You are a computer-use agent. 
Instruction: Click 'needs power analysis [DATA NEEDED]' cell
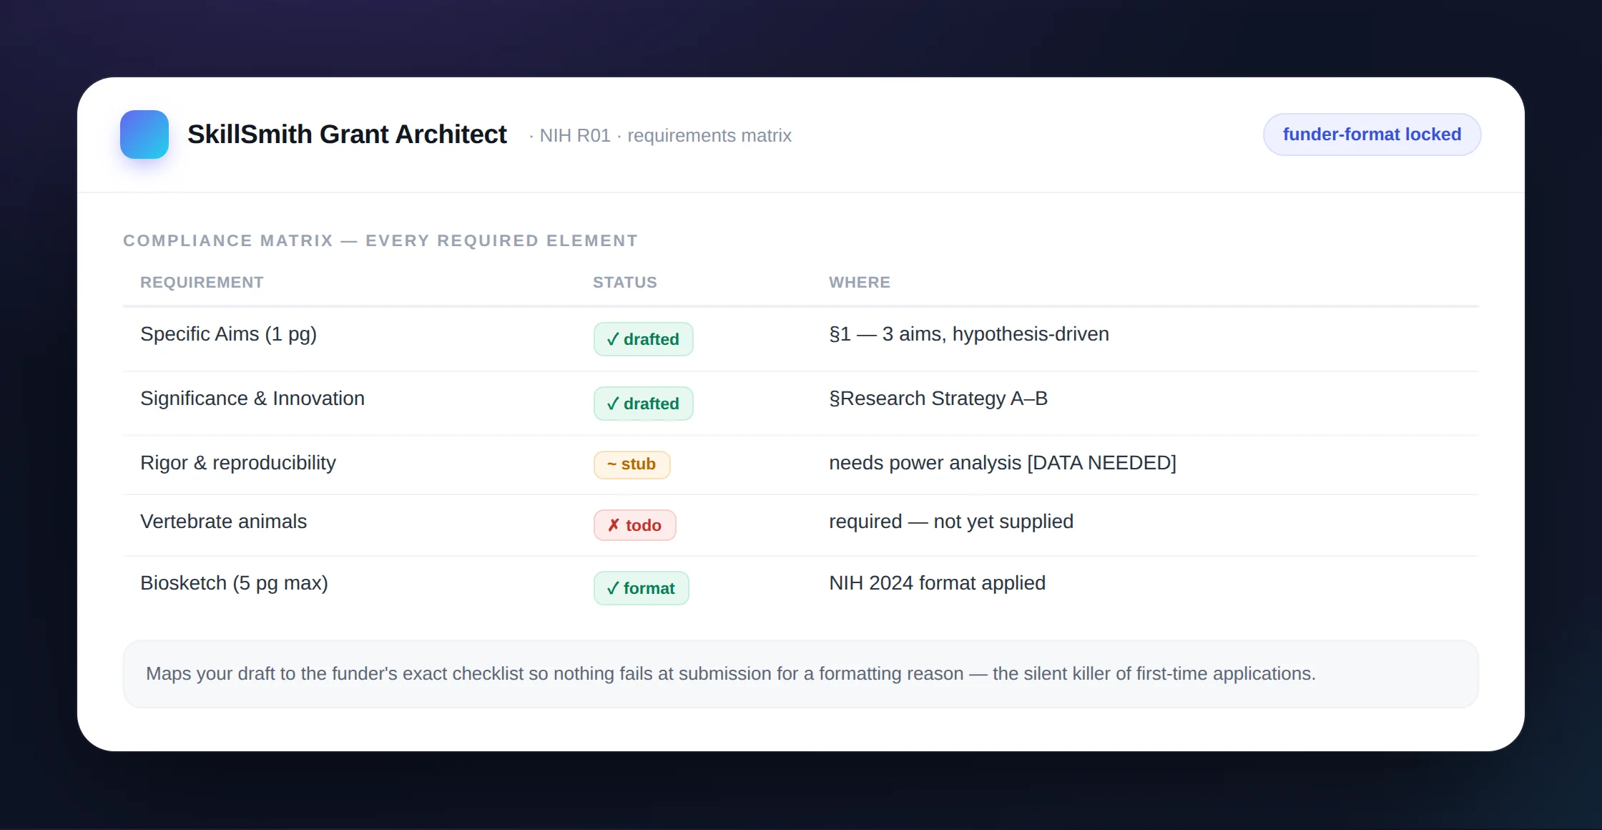pos(1003,463)
